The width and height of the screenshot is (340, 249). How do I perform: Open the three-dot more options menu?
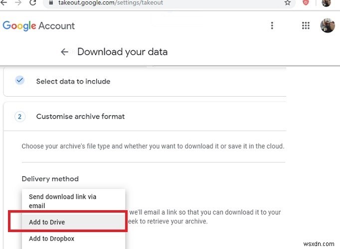click(x=272, y=25)
